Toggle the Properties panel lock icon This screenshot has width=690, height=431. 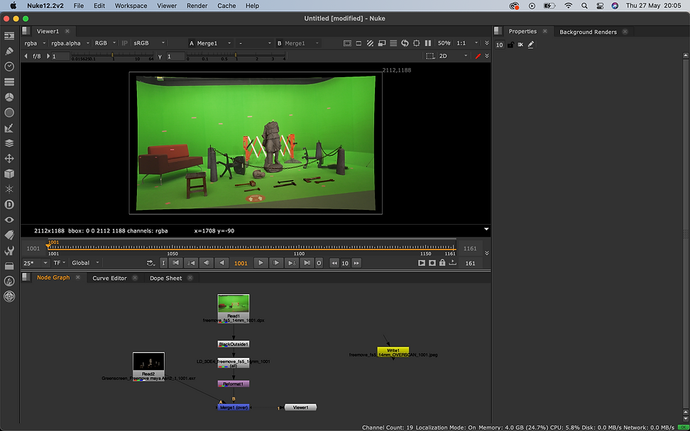pos(510,45)
